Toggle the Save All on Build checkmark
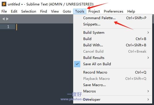Viewport: 154px width, 105px height. click(77, 64)
